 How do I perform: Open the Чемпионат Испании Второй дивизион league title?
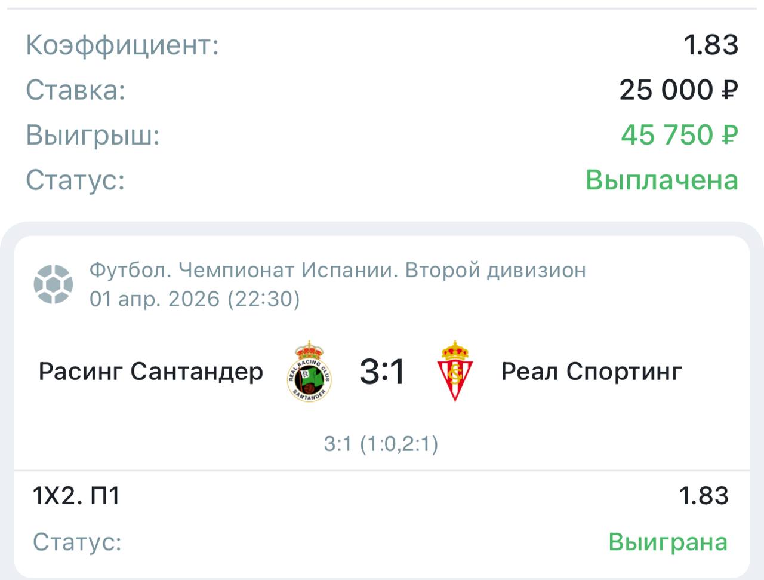tap(338, 271)
